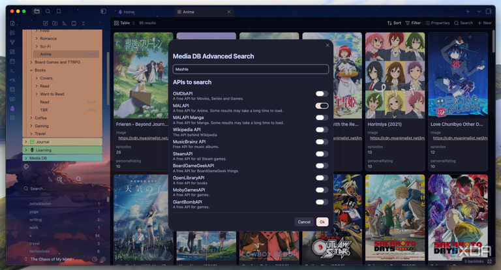501x270 pixels.
Task: Toggle the right sidebar panel icon
Action: pos(488,12)
